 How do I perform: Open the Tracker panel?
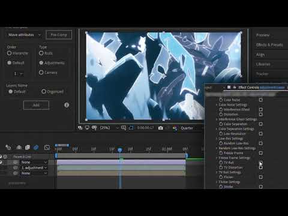coord(262,74)
